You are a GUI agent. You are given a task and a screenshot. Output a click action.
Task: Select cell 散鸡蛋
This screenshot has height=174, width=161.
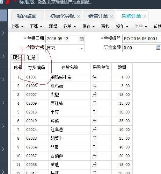point(69,86)
